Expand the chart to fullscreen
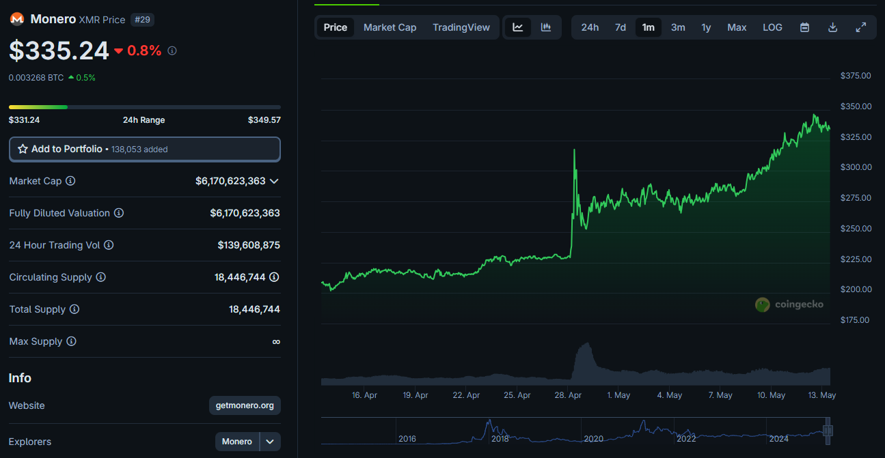The image size is (885, 458). tap(861, 27)
